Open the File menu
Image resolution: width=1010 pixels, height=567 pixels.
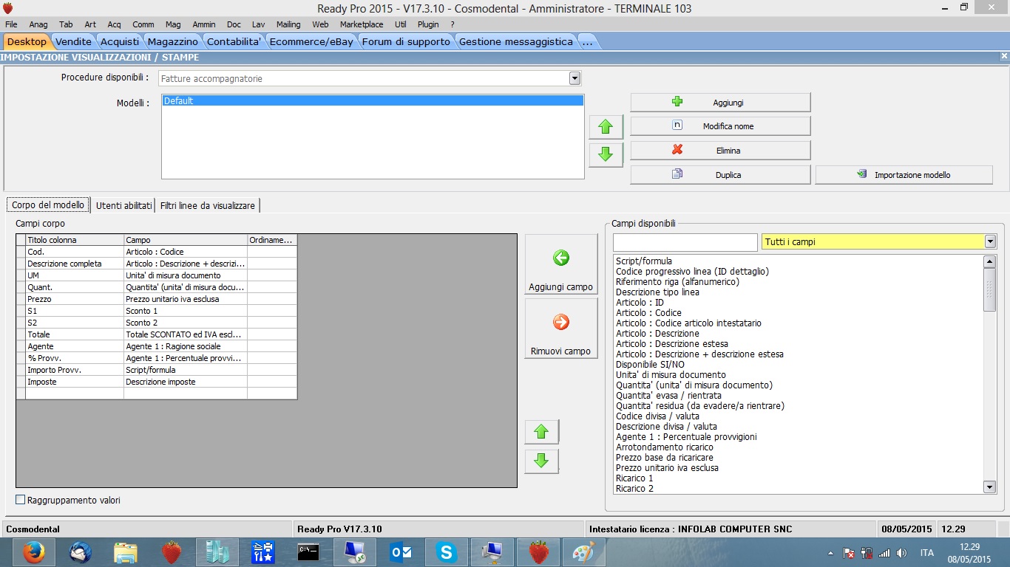pyautogui.click(x=11, y=24)
